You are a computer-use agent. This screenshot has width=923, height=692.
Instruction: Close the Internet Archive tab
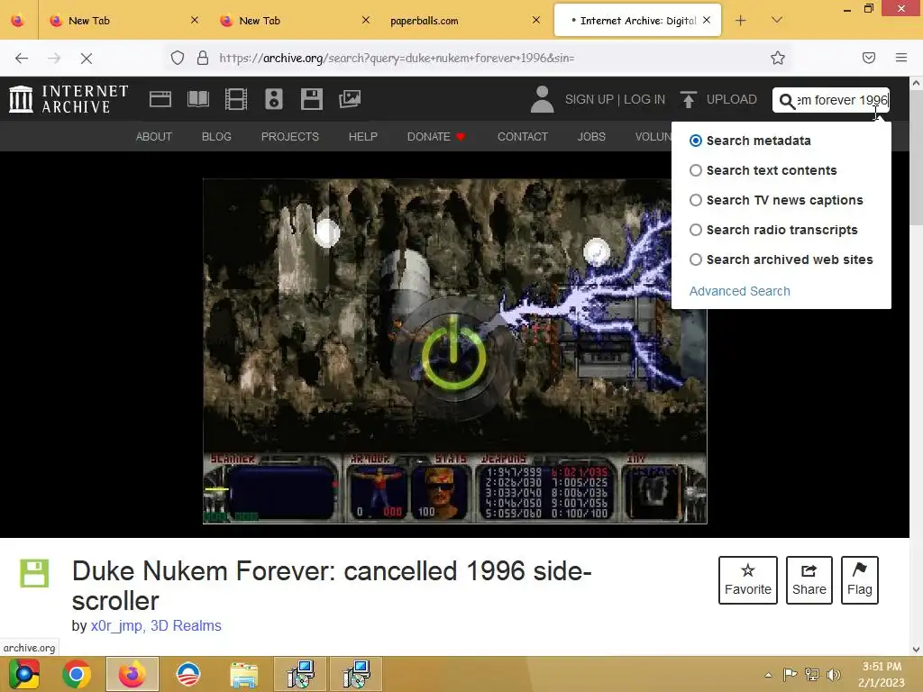tap(707, 20)
